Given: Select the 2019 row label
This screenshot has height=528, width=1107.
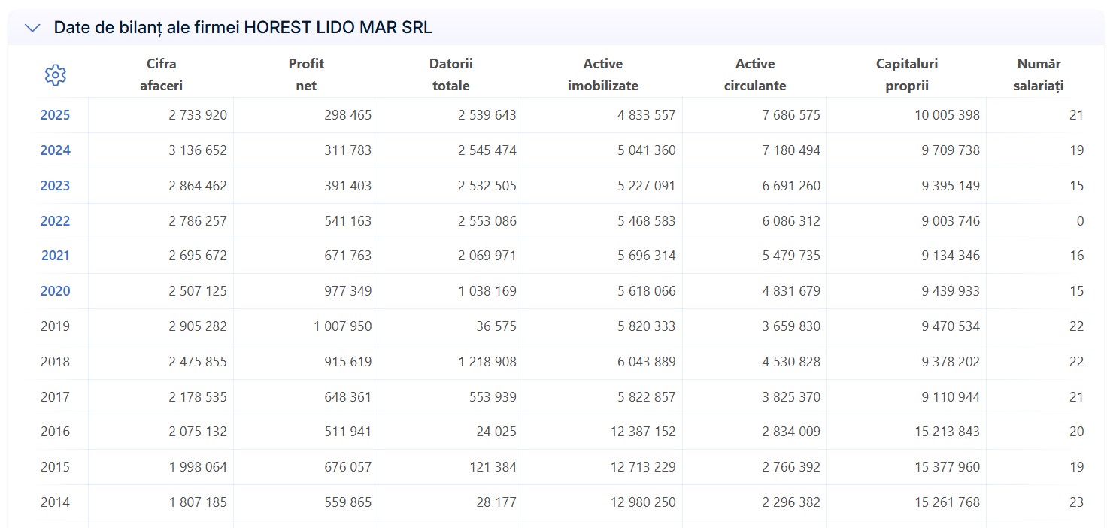Looking at the screenshot, I should pos(55,326).
